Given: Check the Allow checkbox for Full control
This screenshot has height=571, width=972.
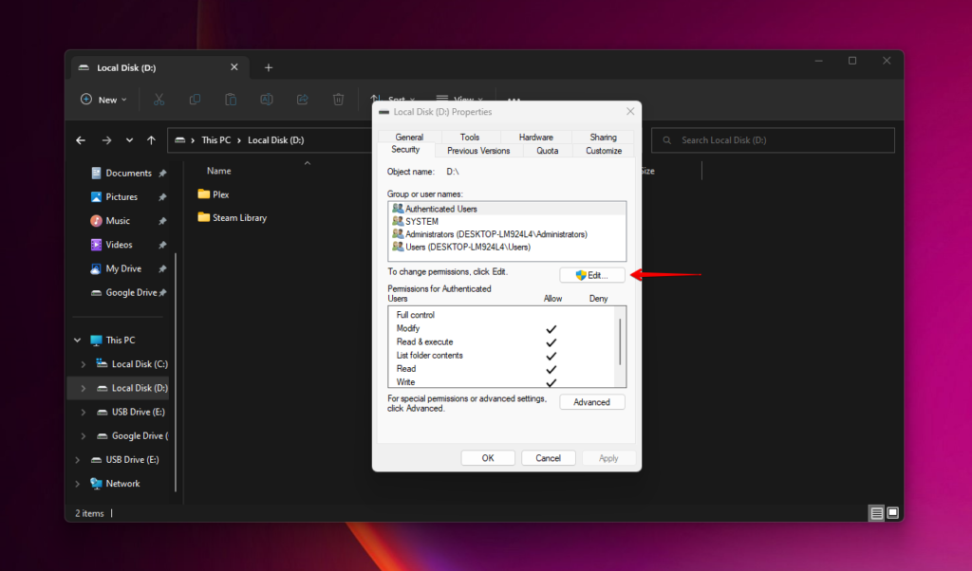Looking at the screenshot, I should [552, 314].
